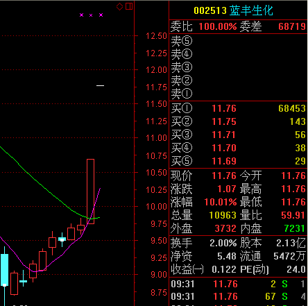
Task: Click the middle magenta cross marker
Action: 91,15
